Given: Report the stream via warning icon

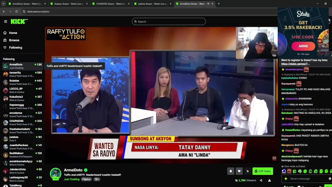Looking at the screenshot, I should (269, 180).
